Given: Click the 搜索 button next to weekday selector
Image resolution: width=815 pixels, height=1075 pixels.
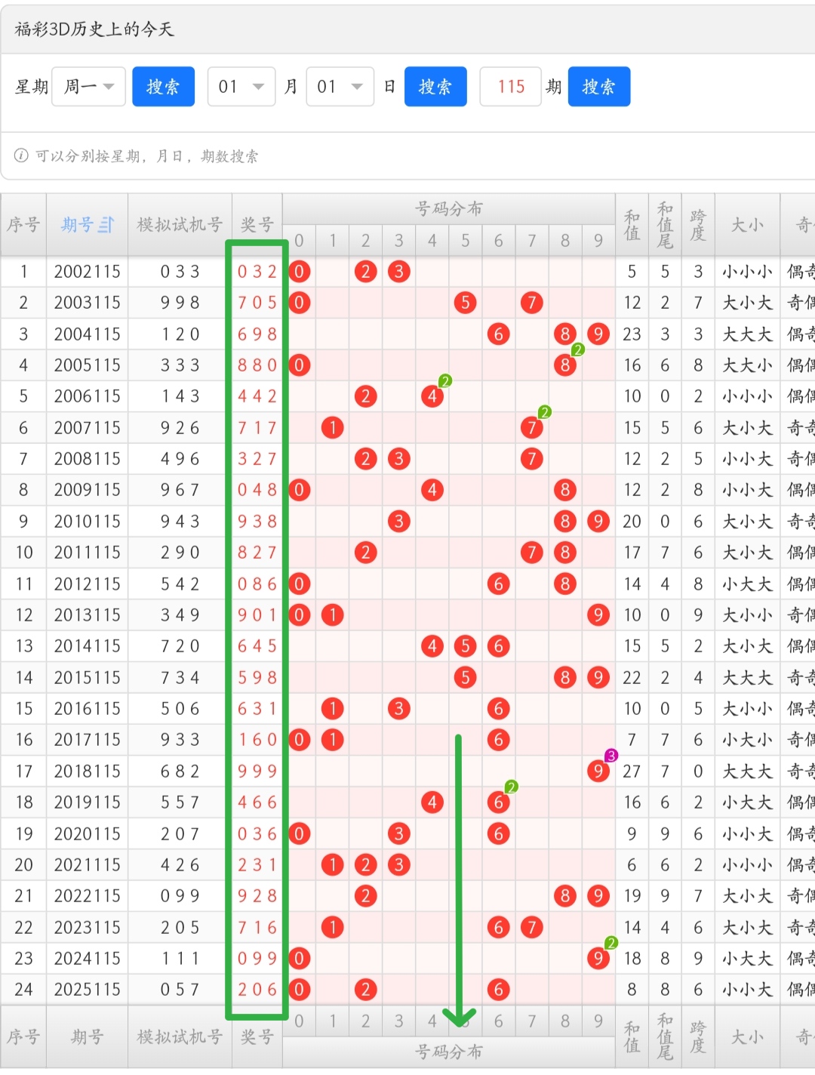Looking at the screenshot, I should (164, 87).
